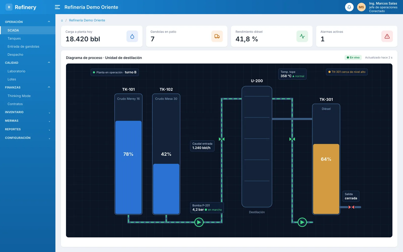Screen dimensions: 403x252
Task: Click the red closed outlet valve
Action: pos(351,207)
